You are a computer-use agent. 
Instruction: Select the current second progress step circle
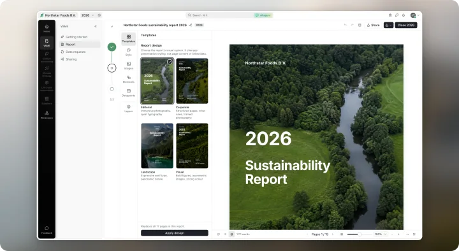click(112, 68)
